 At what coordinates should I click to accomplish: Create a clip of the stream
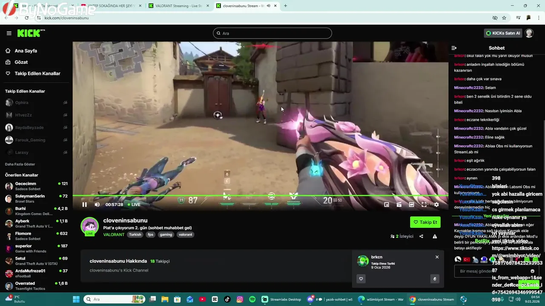point(399,204)
